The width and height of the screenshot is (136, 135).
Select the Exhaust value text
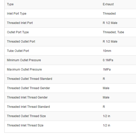pyautogui.click(x=108, y=4)
